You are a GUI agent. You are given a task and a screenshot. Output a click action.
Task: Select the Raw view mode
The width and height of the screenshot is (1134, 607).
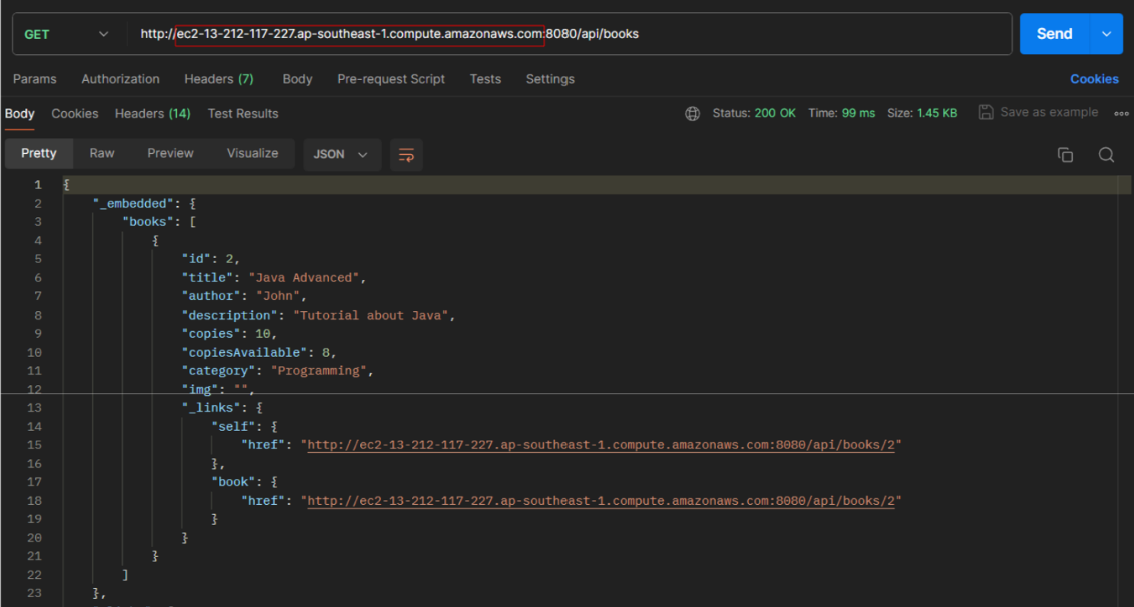pyautogui.click(x=101, y=153)
